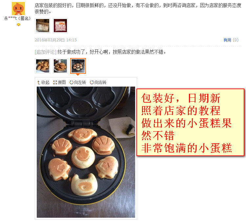Open first follow-up cakes thumbnail
This screenshot has height=222, width=246.
point(43,66)
